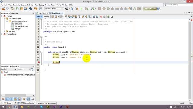Click the ENG language indicator in tray
The height and width of the screenshot is (109, 193).
click(183, 107)
